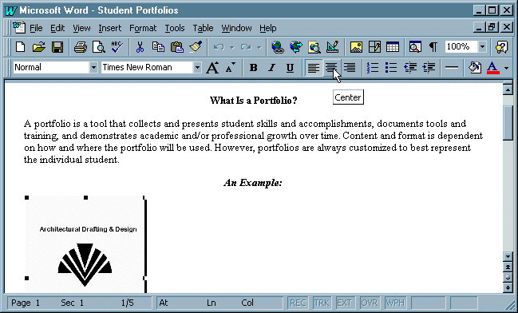Viewport: 518px width, 313px height.
Task: Open the Redo history dropdown arrow
Action: point(259,47)
